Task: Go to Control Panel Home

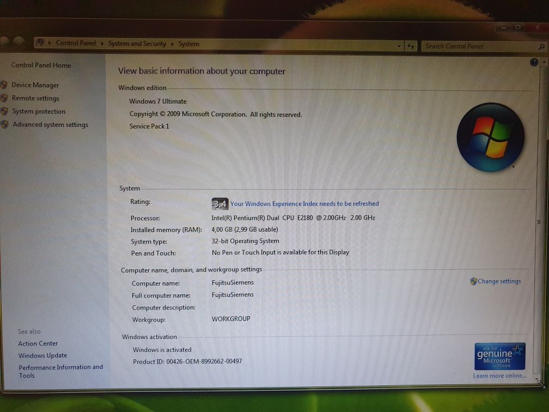Action: pos(41,65)
